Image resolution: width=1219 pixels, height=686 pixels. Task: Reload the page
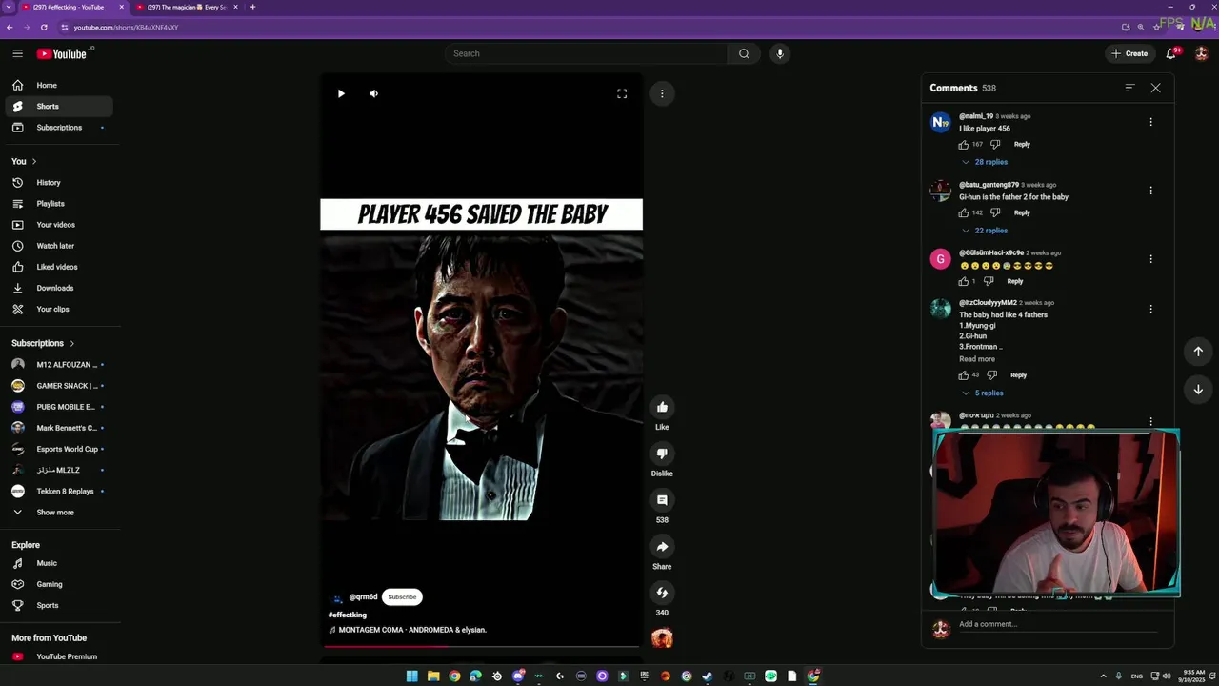tap(44, 28)
